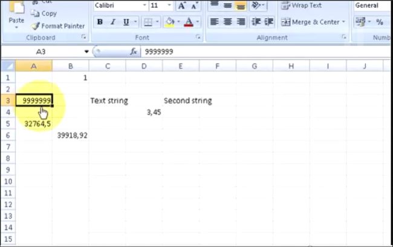Toggle Underline formatting
Viewport: 393px width, 247px height.
126,22
